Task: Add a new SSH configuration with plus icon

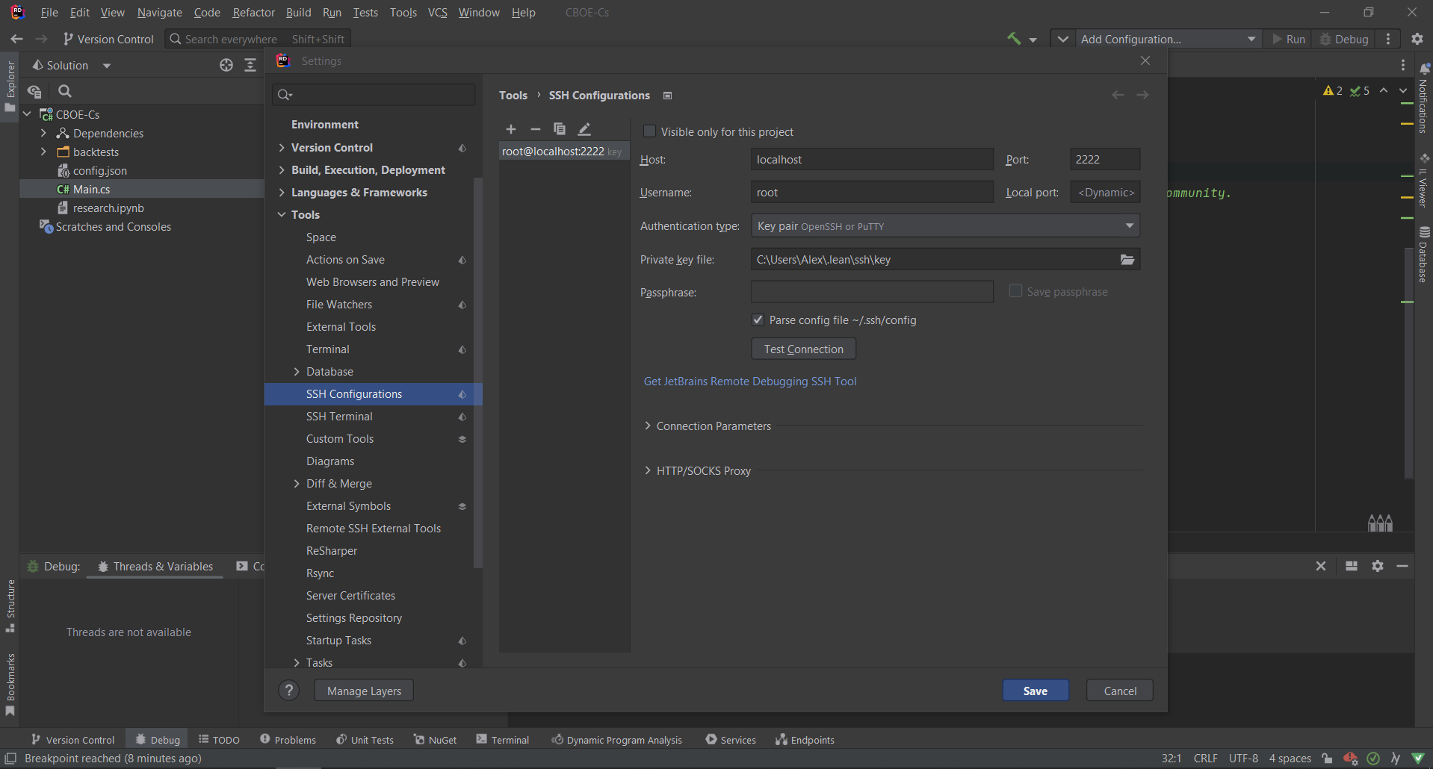Action: (511, 129)
